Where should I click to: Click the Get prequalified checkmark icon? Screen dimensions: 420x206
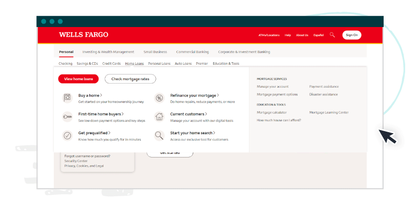pos(67,136)
